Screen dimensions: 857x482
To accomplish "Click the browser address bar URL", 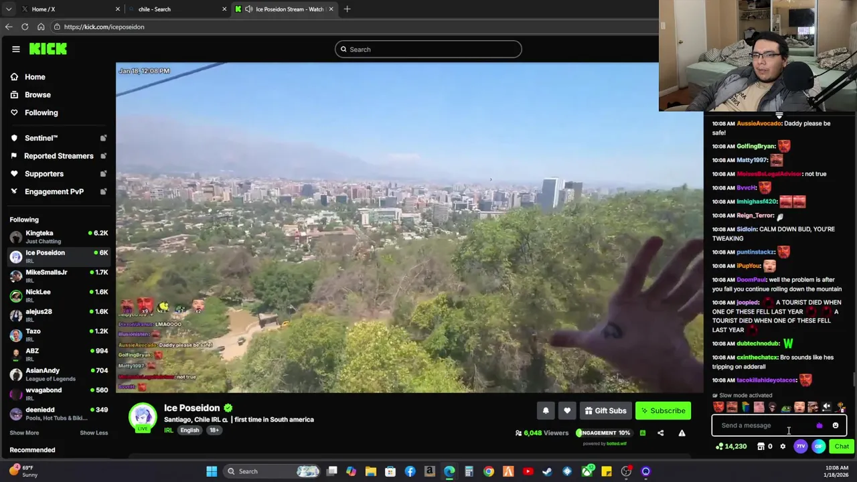I will coord(104,27).
